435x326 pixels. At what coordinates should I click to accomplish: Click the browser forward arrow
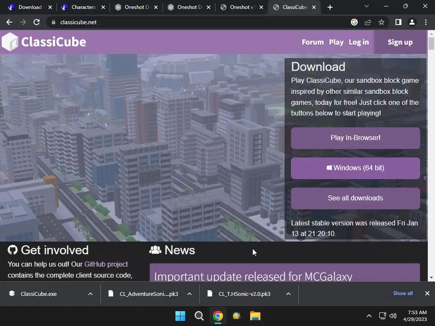(23, 22)
